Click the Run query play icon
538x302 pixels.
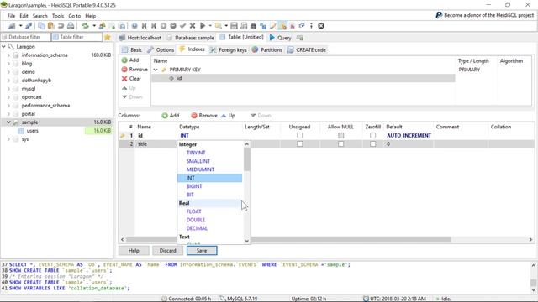coord(203,26)
